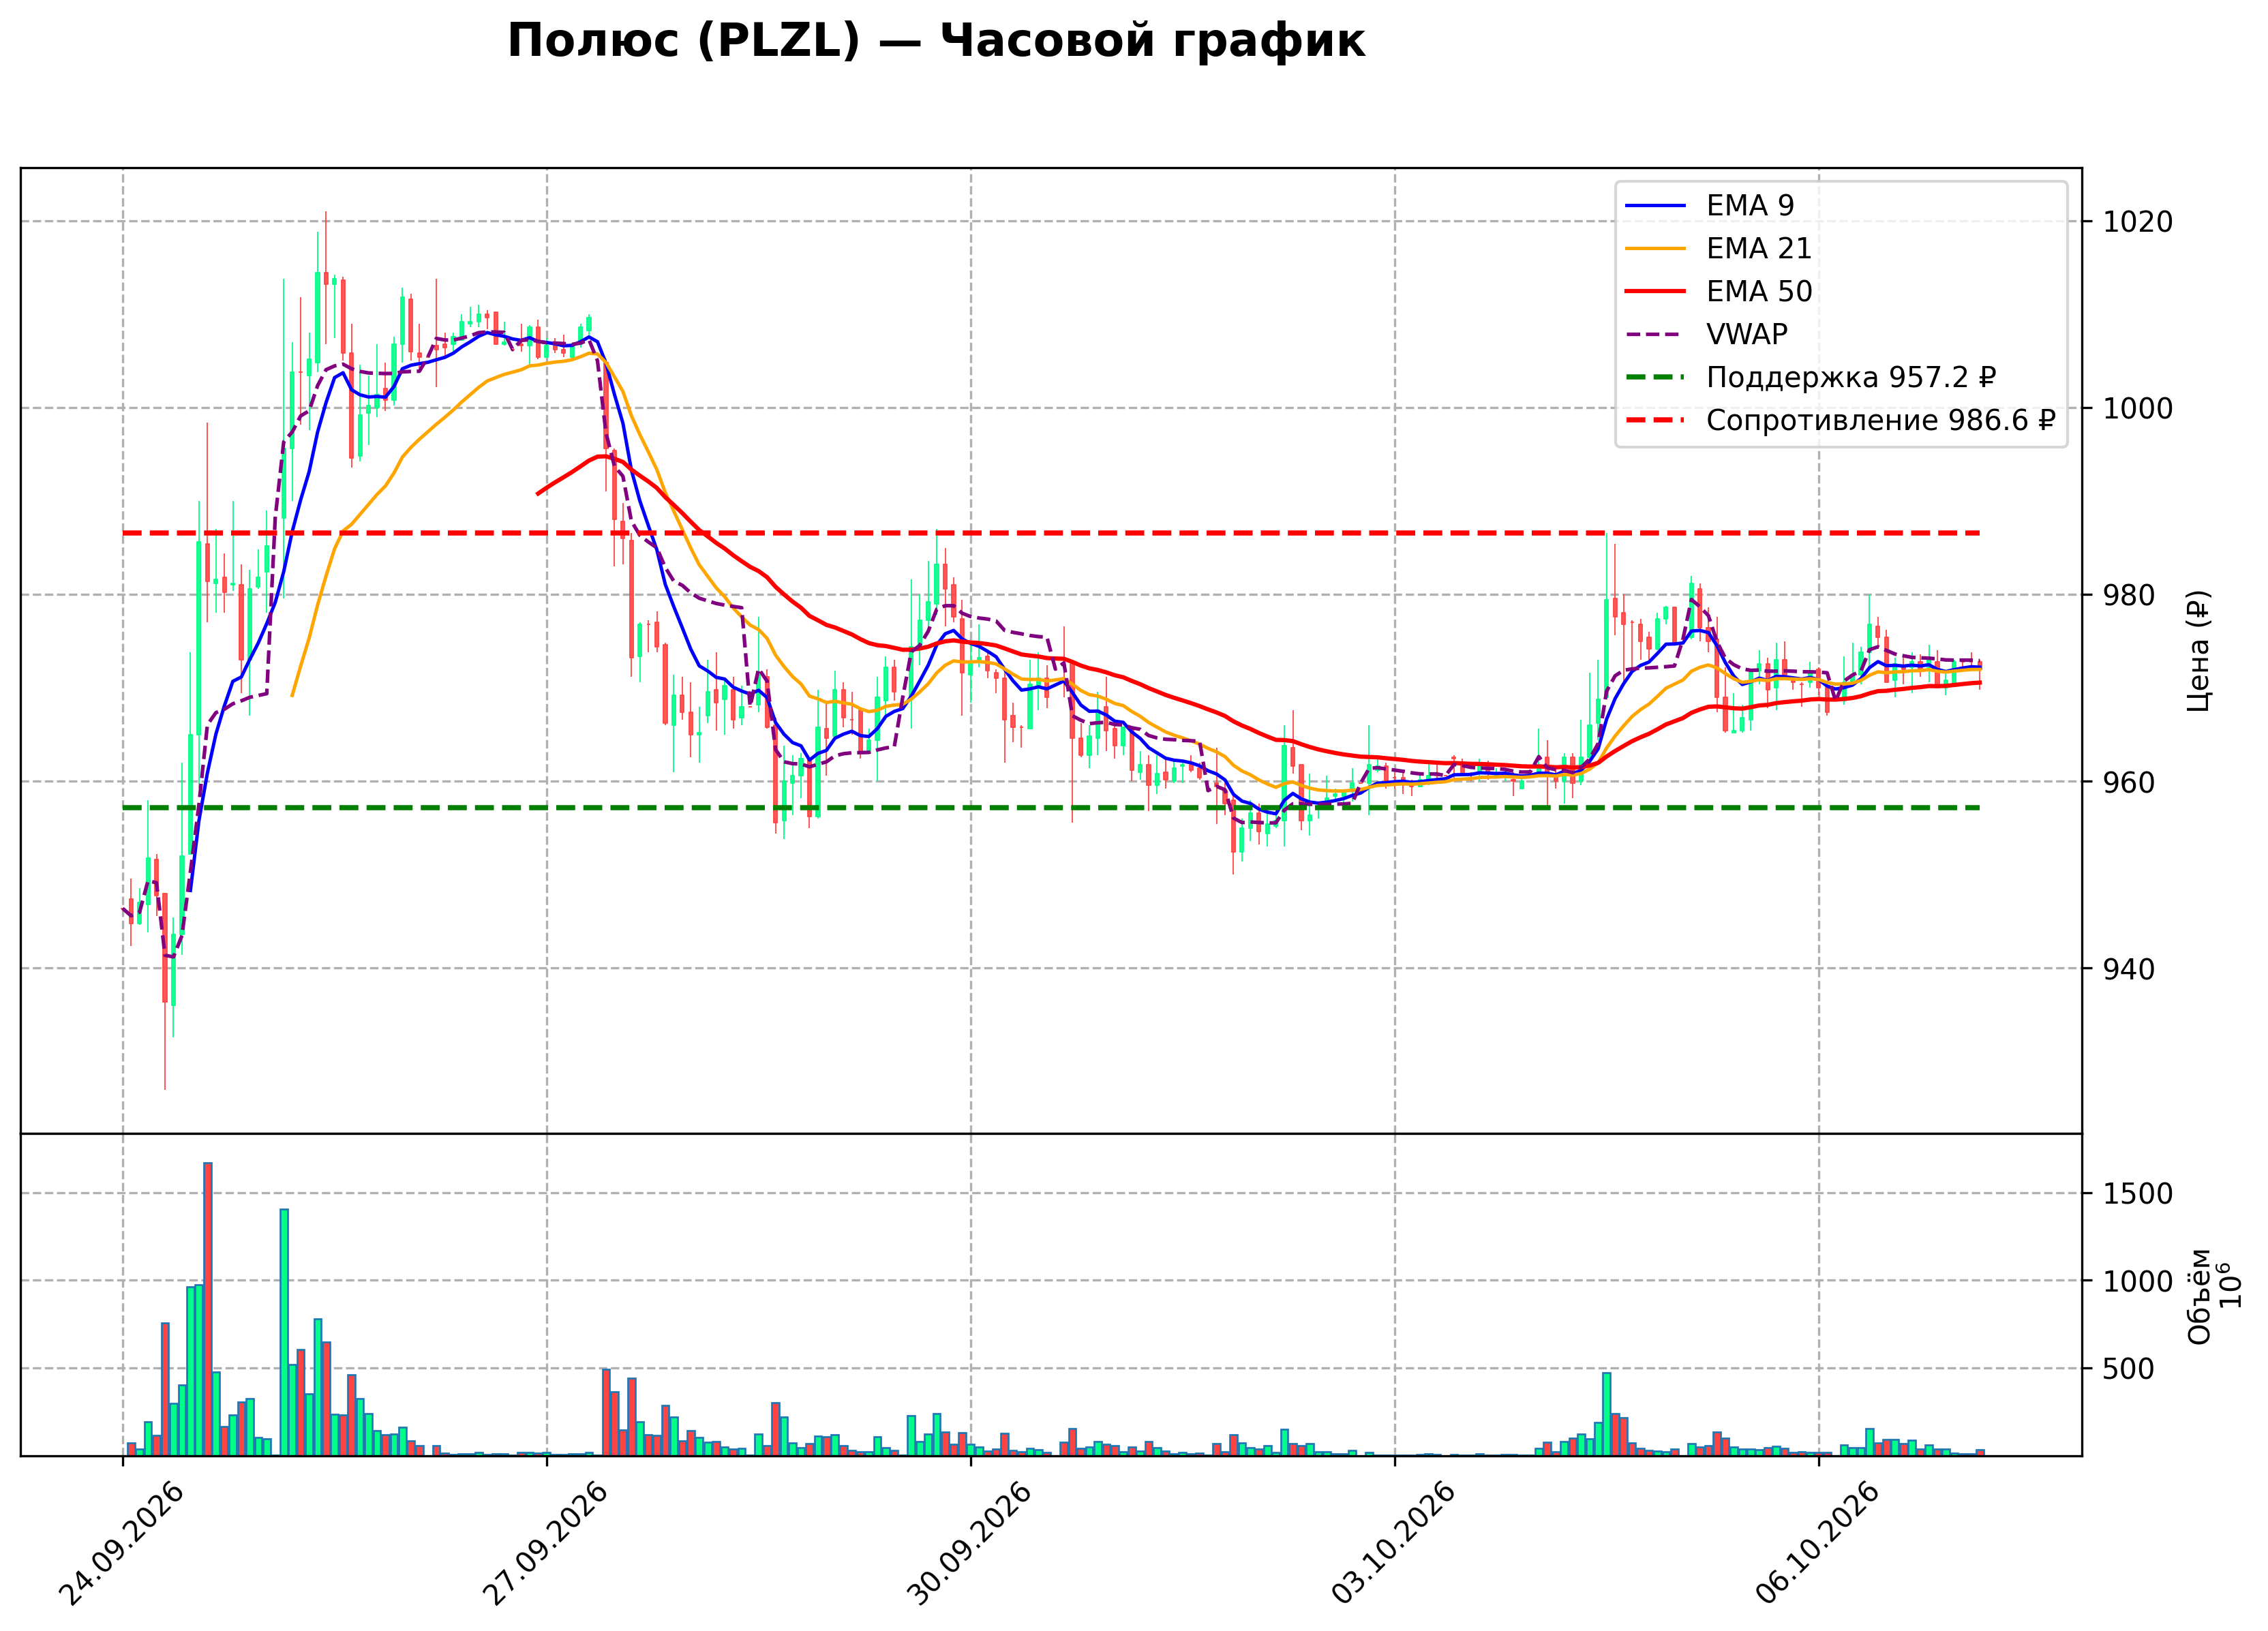Click the green dashed support legend sample
The image size is (2268, 1631).
(x=1655, y=377)
